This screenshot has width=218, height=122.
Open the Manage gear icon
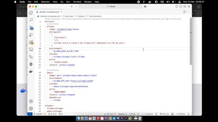[31, 108]
